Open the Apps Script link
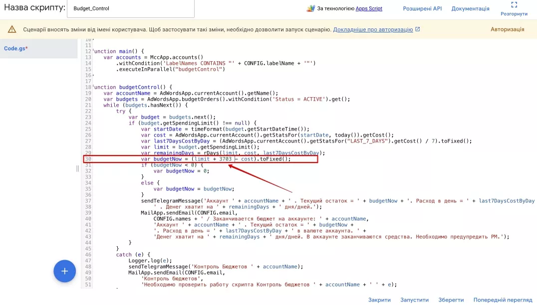 pyautogui.click(x=369, y=8)
